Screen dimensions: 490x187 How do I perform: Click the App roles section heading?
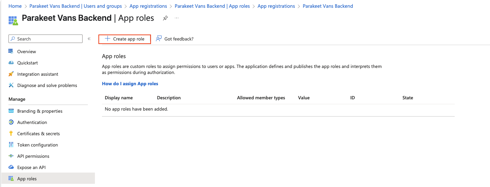tap(114, 56)
